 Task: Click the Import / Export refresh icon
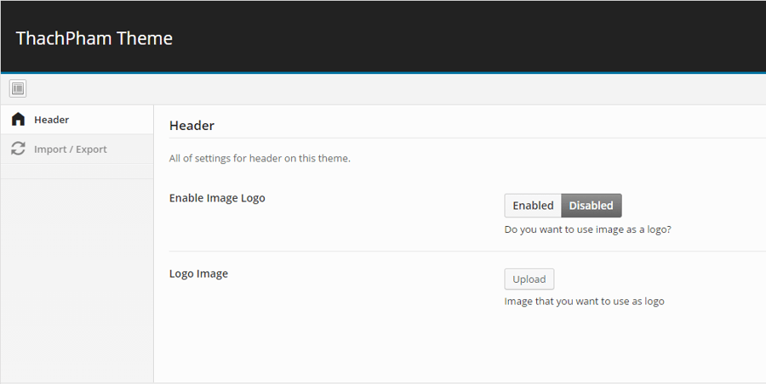pos(18,149)
